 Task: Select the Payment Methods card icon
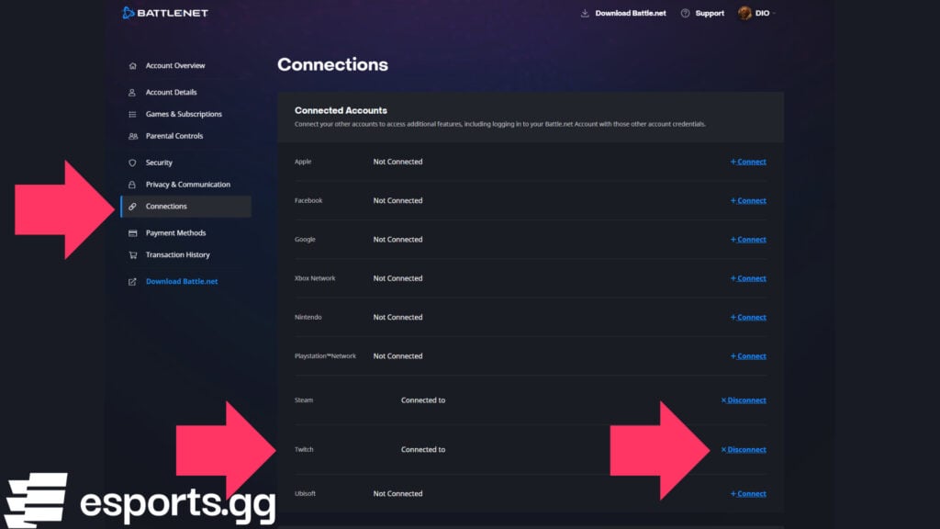tap(132, 232)
